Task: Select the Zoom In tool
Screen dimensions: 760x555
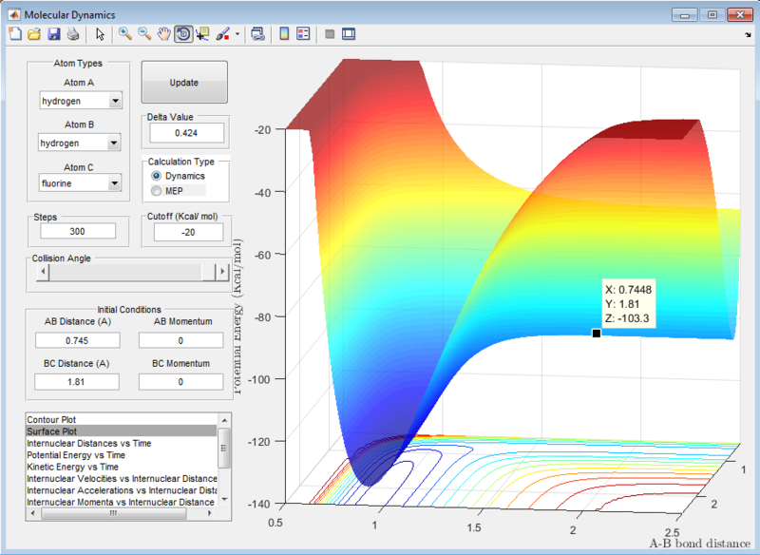Action: pos(123,34)
